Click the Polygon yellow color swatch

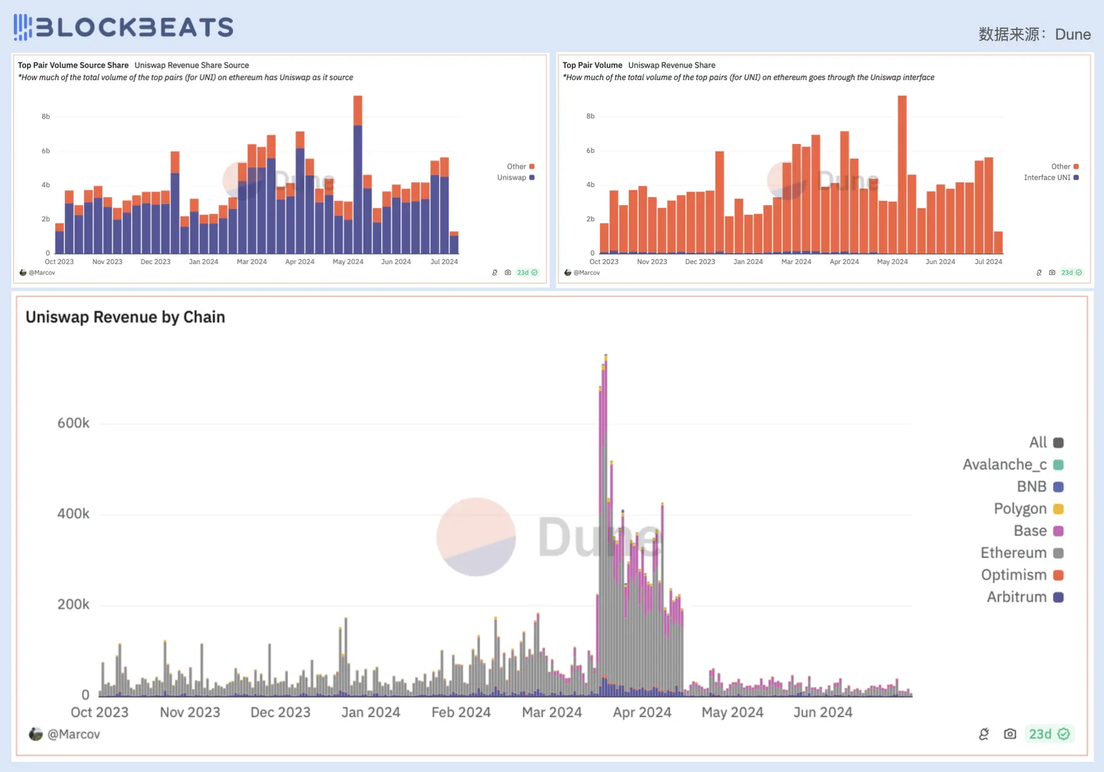point(1058,509)
